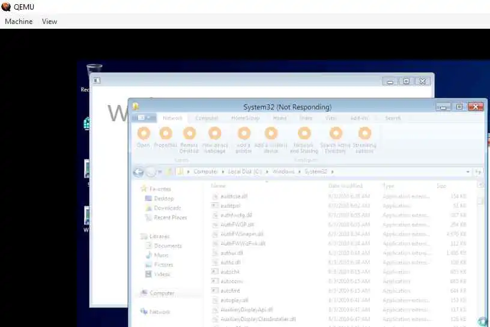Switch to the View ribbon tab
This screenshot has height=327, width=490.
[x=330, y=118]
